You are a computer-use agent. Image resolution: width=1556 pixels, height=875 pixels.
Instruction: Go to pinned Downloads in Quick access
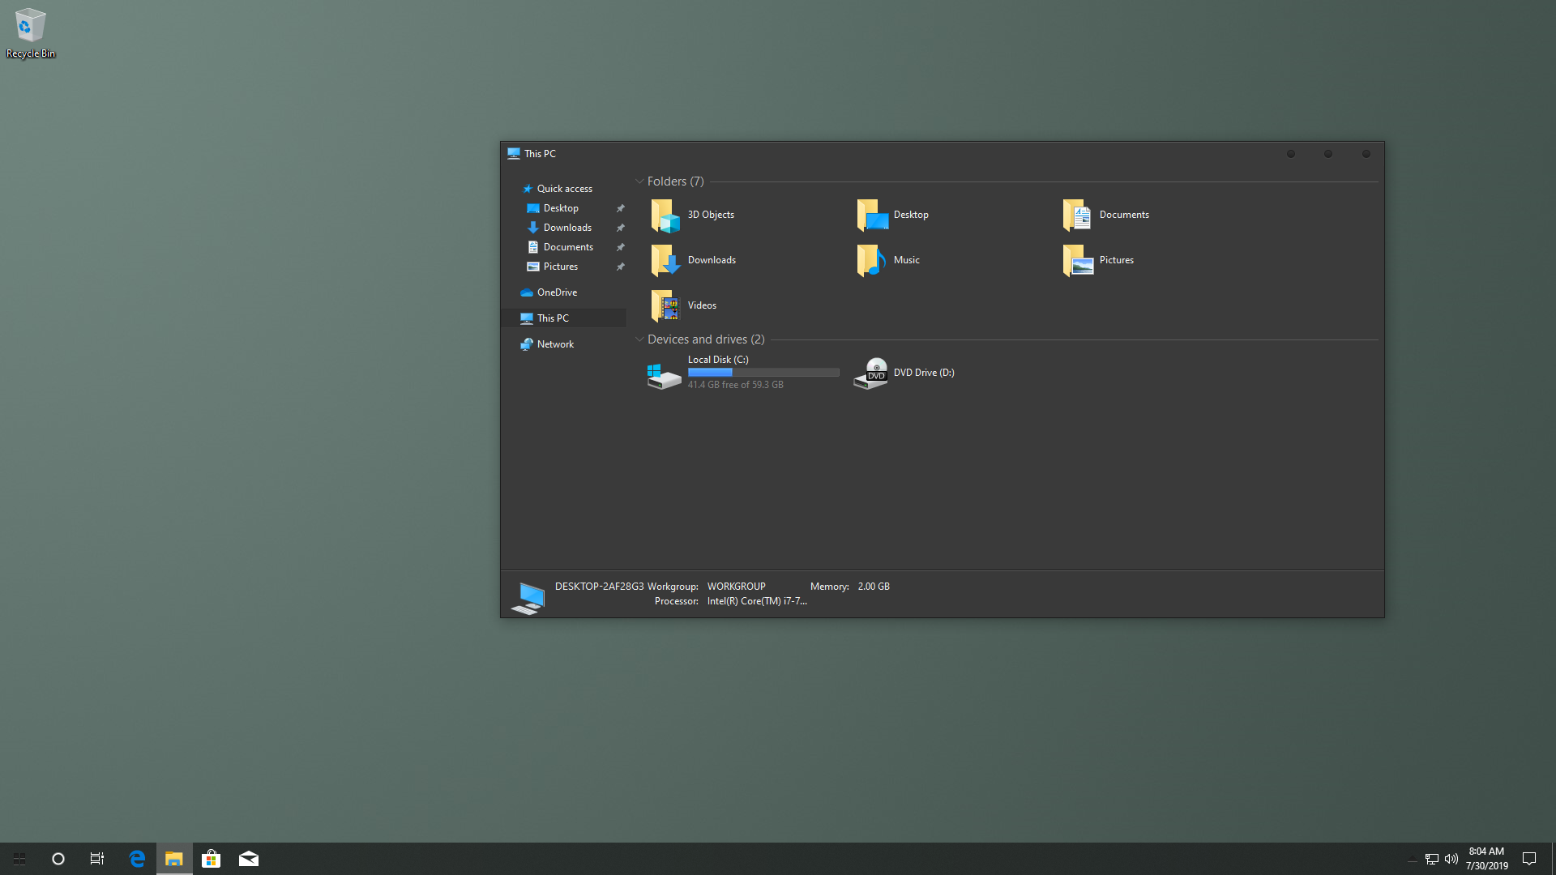(x=567, y=228)
